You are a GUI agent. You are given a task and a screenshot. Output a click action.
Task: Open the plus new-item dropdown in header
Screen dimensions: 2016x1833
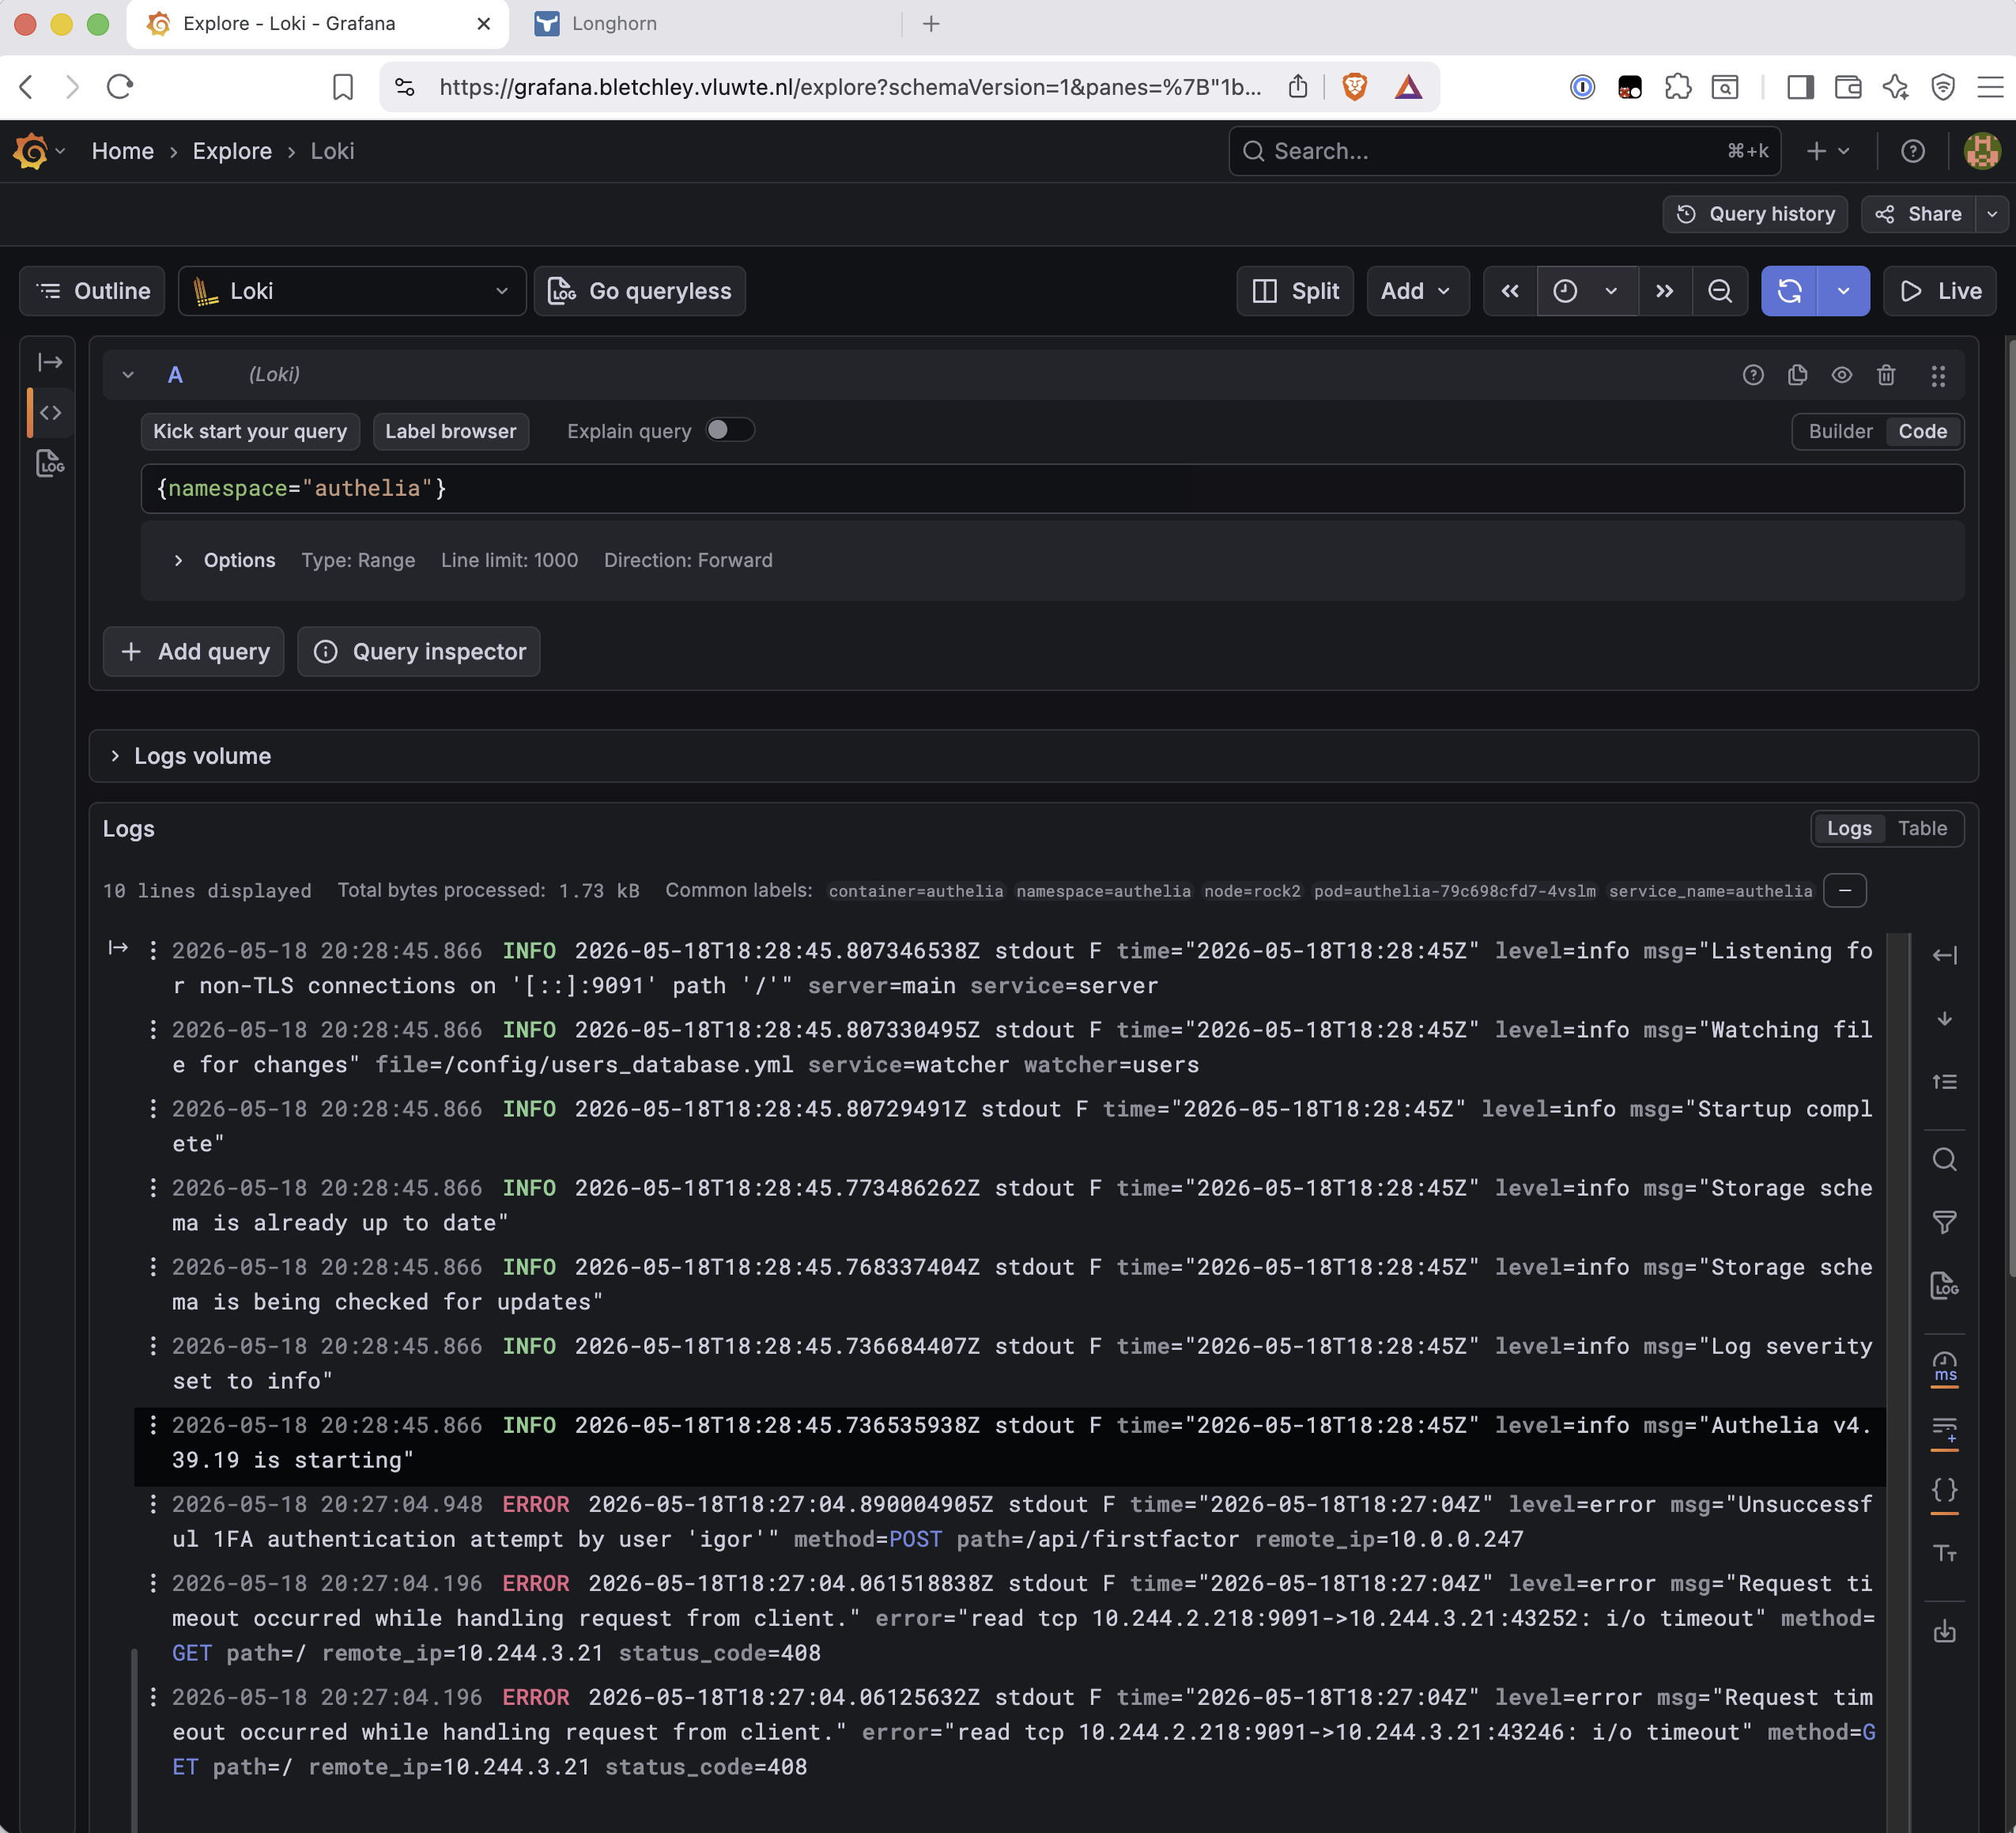pyautogui.click(x=1828, y=151)
